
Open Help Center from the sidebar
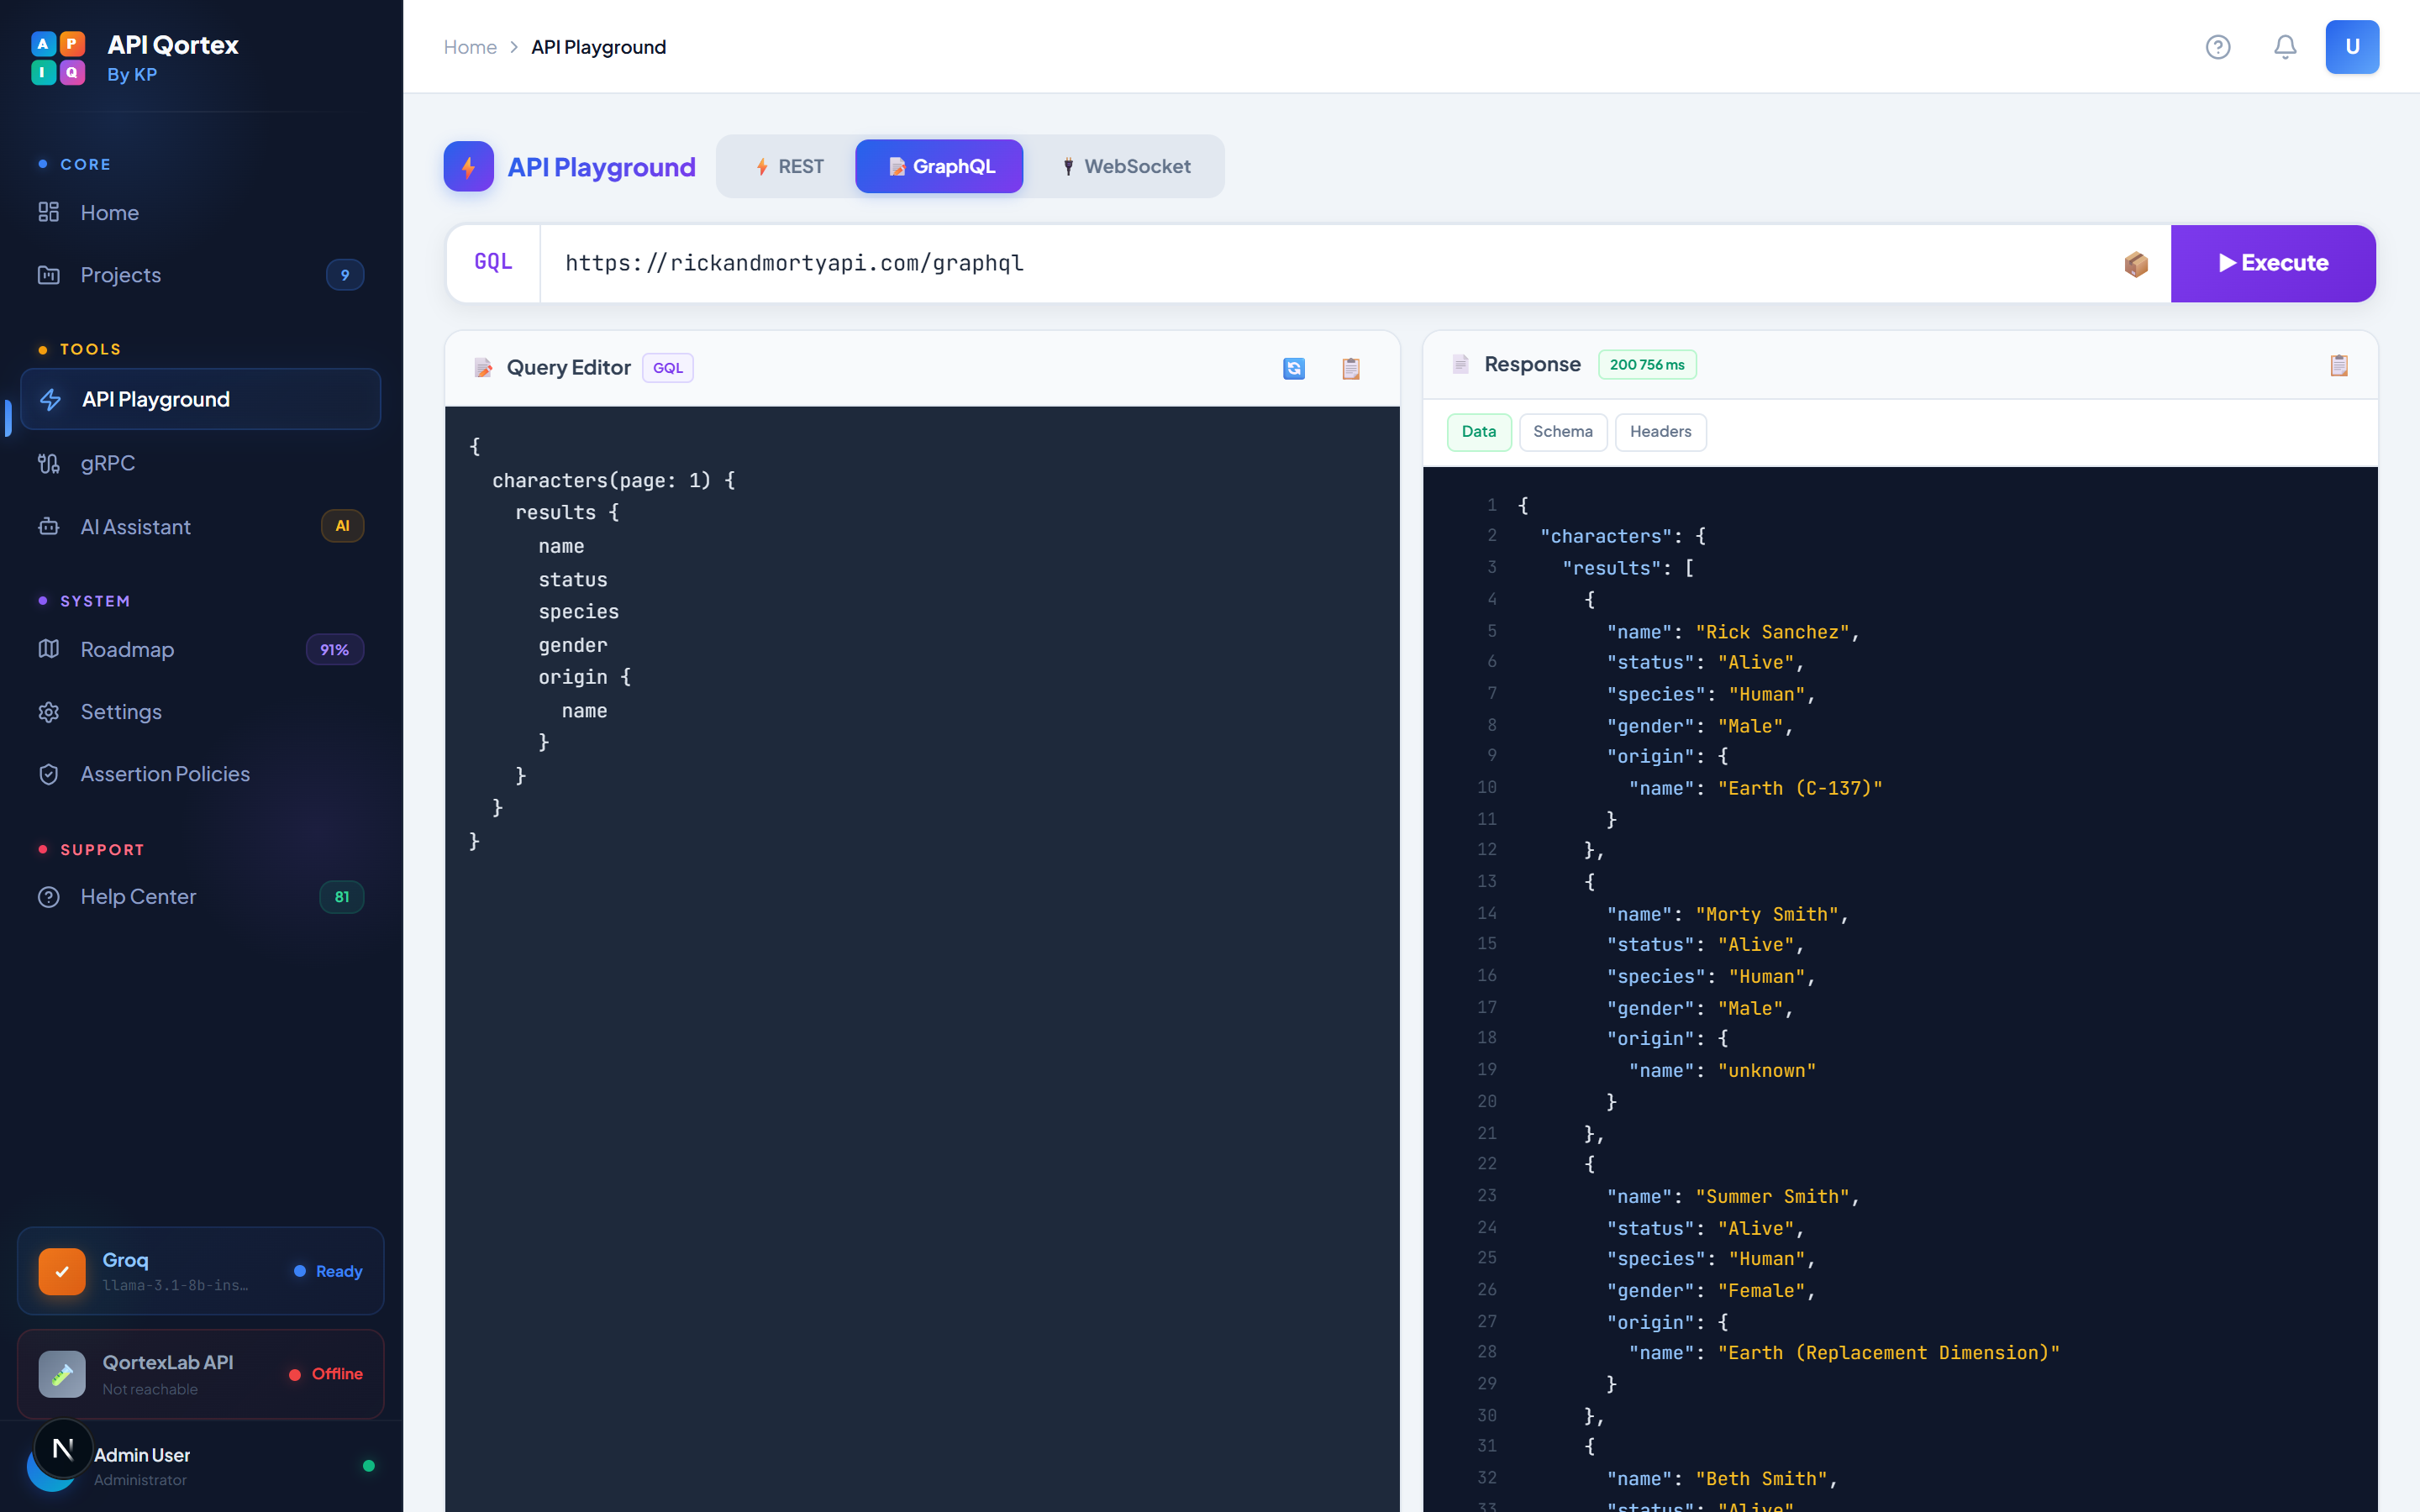pyautogui.click(x=138, y=896)
